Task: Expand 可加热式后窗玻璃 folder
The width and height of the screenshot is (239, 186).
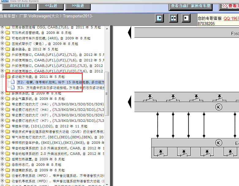Action: 2,32
